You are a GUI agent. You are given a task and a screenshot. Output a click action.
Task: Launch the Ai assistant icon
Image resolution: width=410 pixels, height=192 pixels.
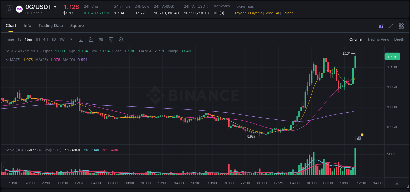tap(380, 26)
